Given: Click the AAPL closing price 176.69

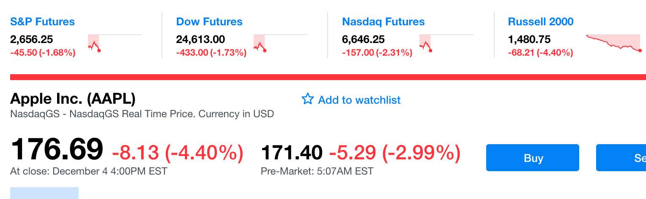Looking at the screenshot, I should click(57, 149).
